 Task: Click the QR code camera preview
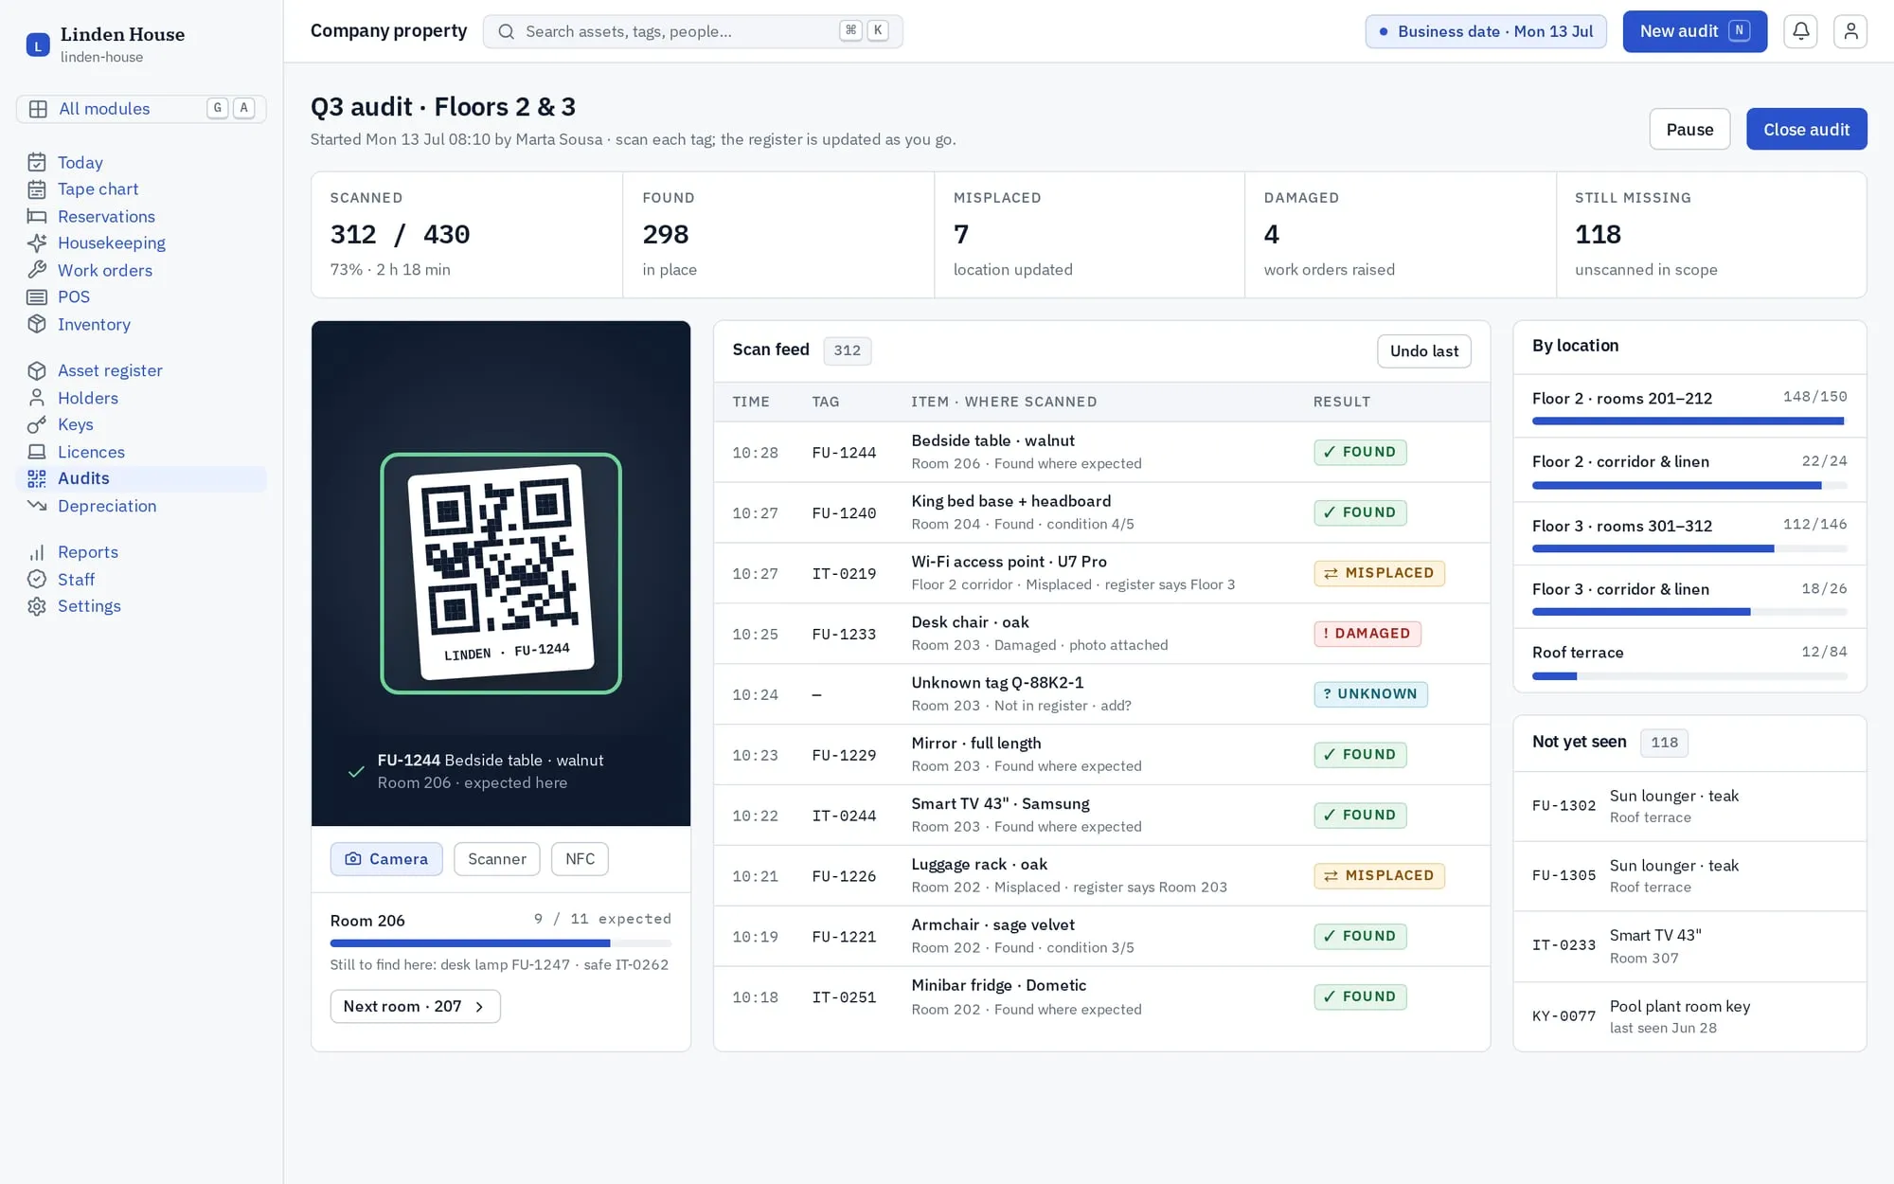[501, 573]
